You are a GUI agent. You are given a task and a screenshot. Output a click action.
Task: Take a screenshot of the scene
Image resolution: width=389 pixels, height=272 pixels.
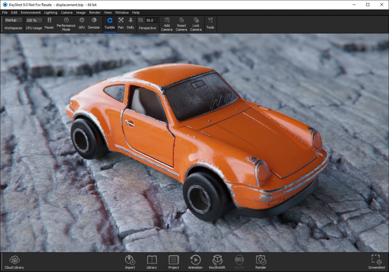376,261
